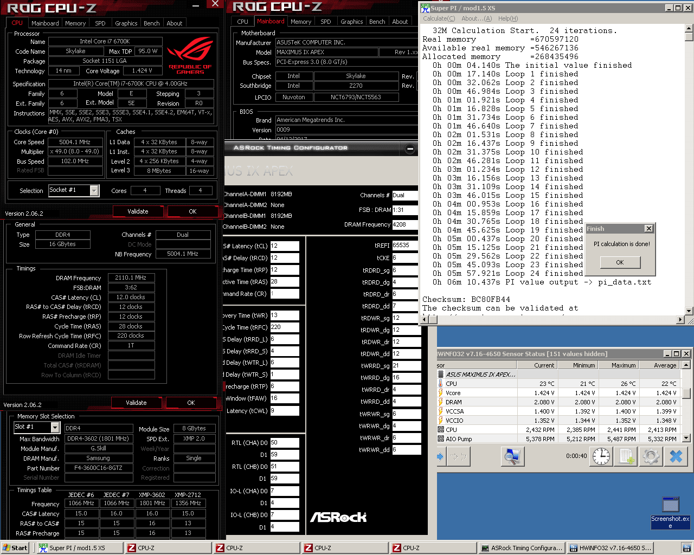Select Graphics tab in left CPU-Z window
The width and height of the screenshot is (694, 555).
(126, 23)
